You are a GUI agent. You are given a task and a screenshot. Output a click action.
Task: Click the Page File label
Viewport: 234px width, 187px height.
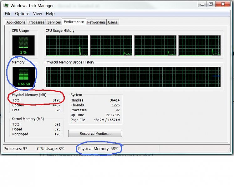(x=78, y=120)
